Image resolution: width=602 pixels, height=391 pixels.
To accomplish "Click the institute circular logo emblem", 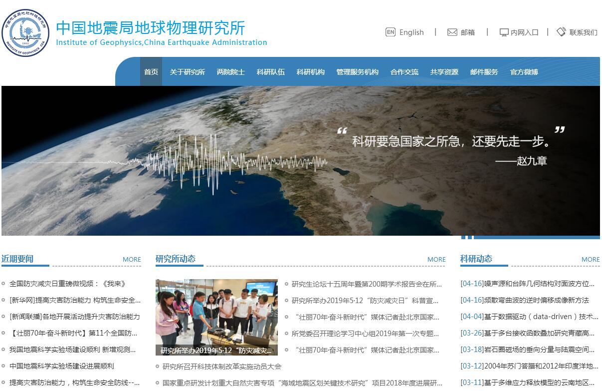I will coord(25,33).
